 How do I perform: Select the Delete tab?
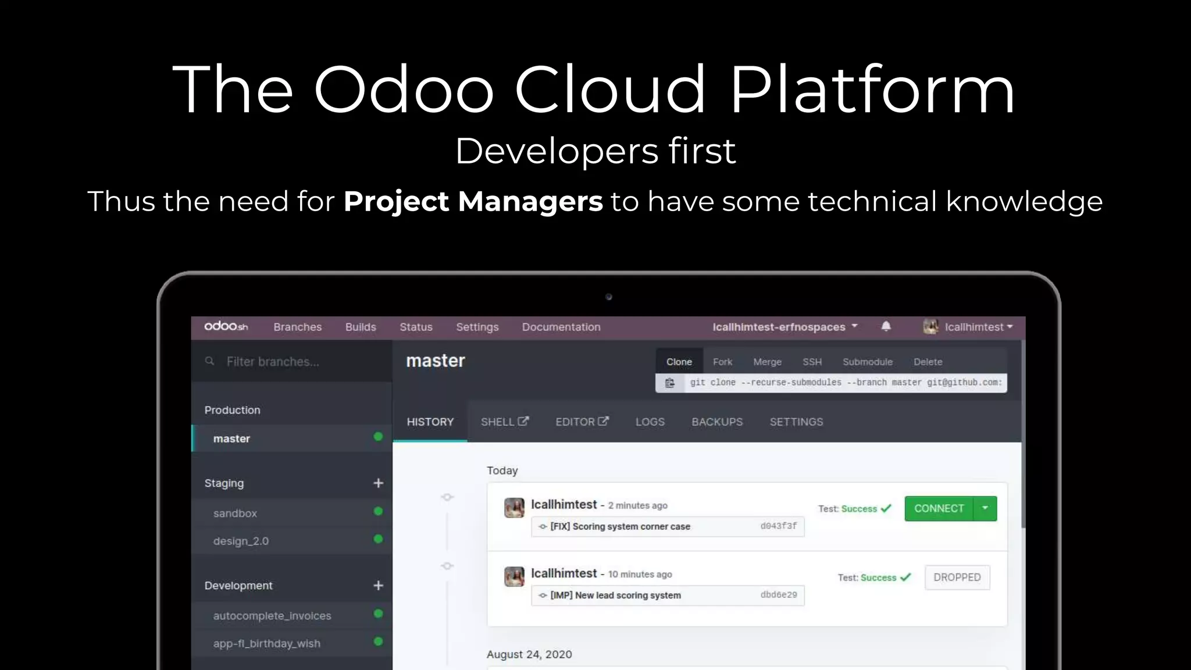[x=928, y=362]
